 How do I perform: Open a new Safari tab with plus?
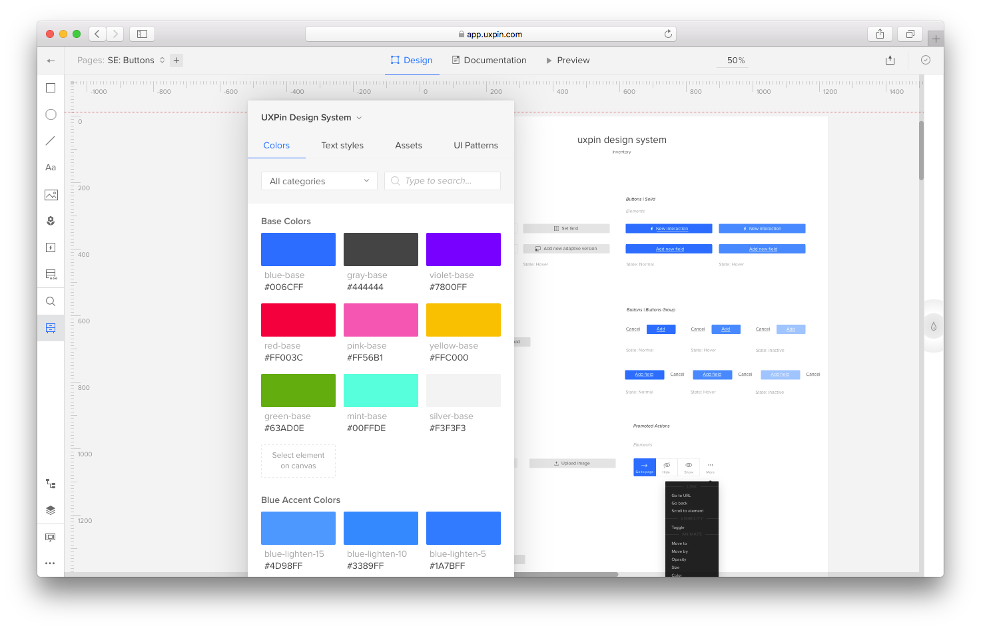click(936, 39)
